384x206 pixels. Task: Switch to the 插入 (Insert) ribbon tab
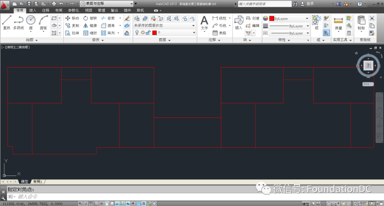[33, 10]
